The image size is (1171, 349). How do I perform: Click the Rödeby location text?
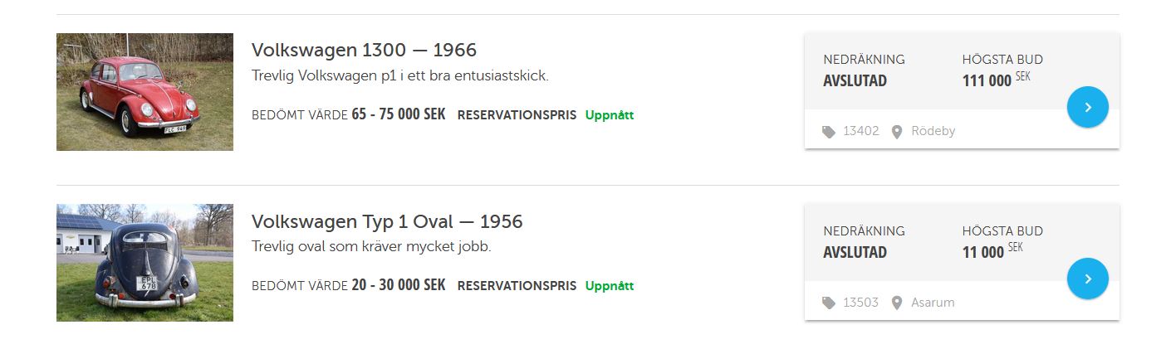coord(933,132)
